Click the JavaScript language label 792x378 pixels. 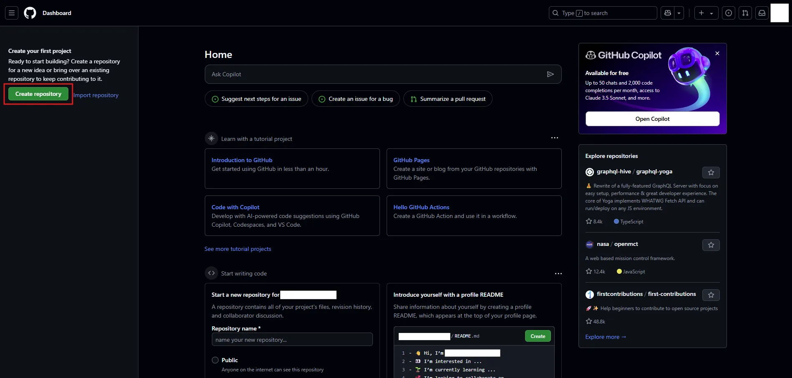631,271
